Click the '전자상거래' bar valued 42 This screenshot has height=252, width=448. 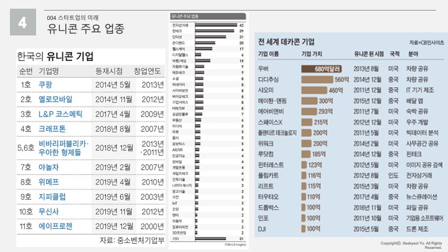pyautogui.click(x=217, y=25)
